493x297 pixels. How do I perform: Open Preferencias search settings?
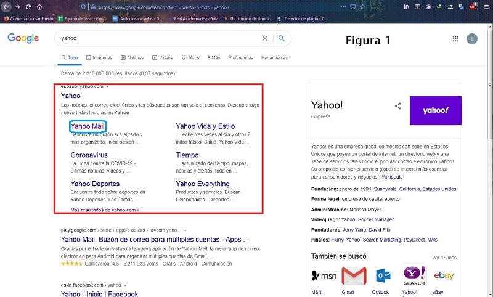tap(240, 58)
